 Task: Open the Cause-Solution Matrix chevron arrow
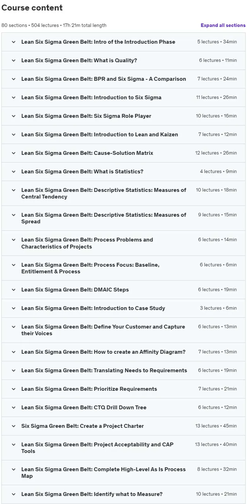point(13,153)
